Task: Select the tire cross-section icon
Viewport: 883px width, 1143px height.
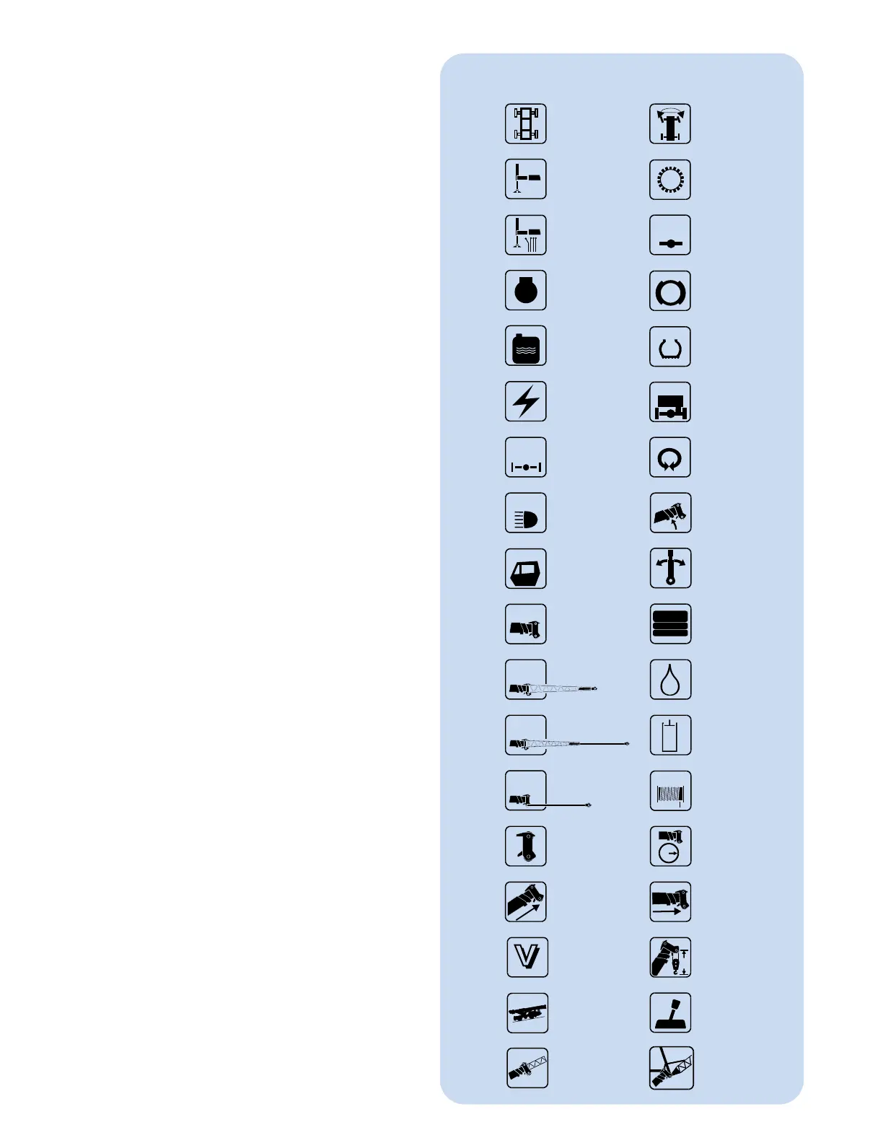Action: pyautogui.click(x=670, y=347)
